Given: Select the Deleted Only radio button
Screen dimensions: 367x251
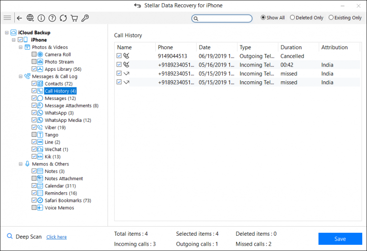Looking at the screenshot, I should [x=292, y=18].
